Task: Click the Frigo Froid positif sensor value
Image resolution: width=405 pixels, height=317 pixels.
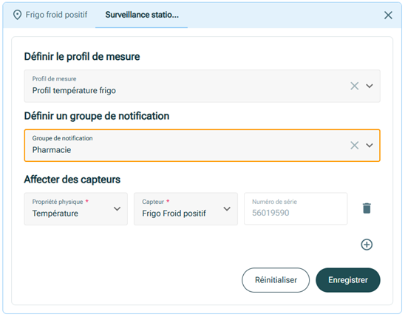Action: point(174,214)
